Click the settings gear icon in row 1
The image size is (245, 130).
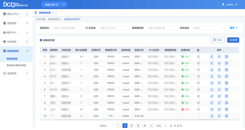pyautogui.click(x=219, y=56)
